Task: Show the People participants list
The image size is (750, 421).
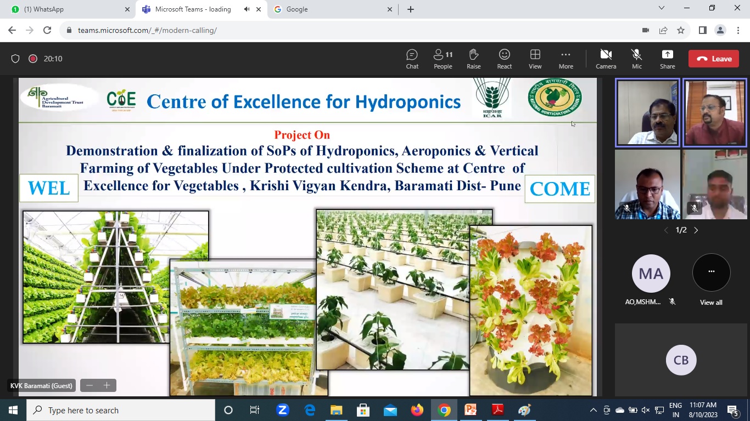Action: 443,59
